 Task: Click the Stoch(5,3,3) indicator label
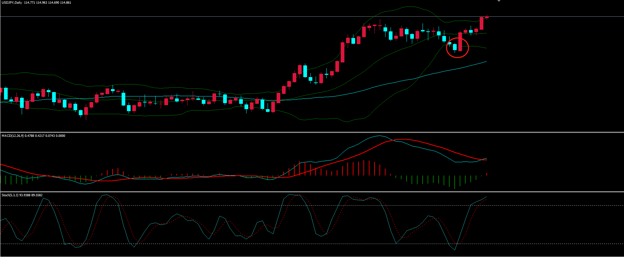[x=10, y=195]
